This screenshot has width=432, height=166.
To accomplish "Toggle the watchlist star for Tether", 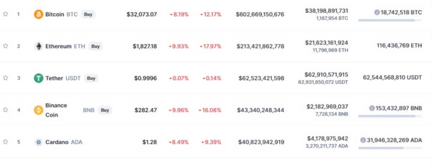I will [5, 78].
